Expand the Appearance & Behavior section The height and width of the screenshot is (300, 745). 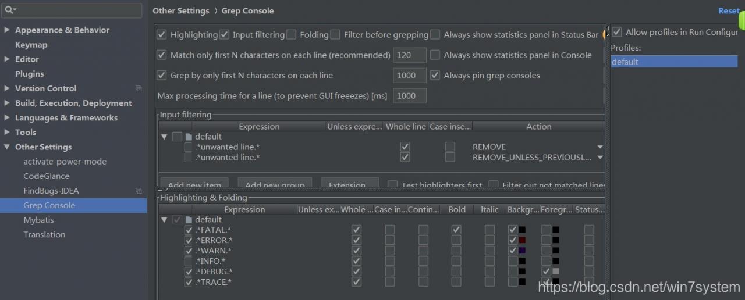point(7,30)
